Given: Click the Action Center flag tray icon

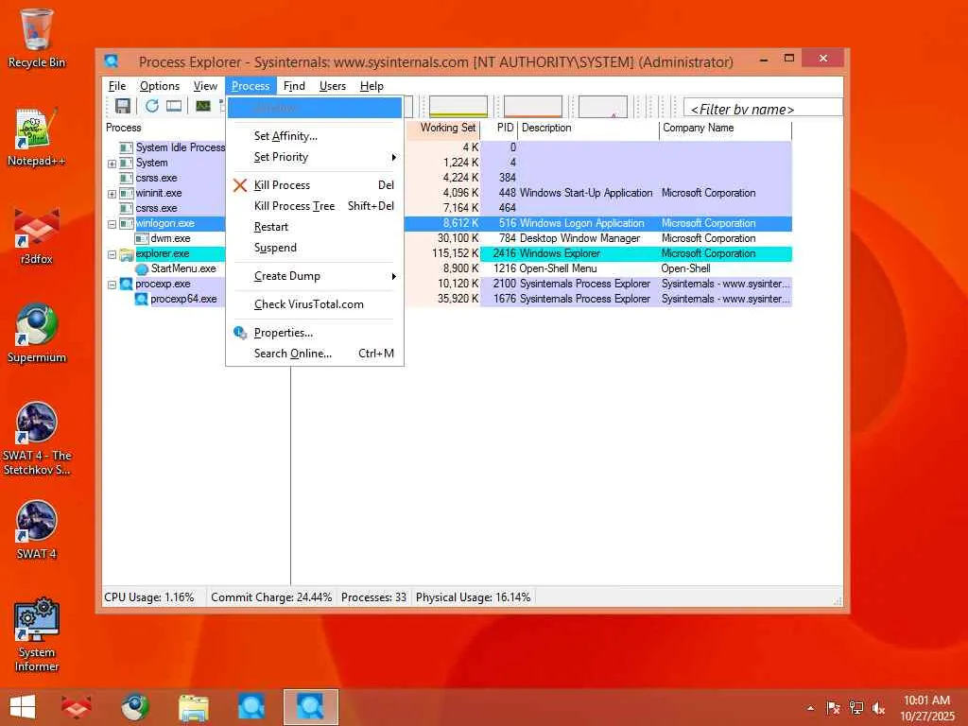Looking at the screenshot, I should coord(834,707).
